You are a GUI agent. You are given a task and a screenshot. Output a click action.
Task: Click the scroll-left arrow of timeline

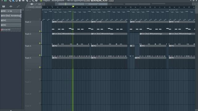(43, 4)
